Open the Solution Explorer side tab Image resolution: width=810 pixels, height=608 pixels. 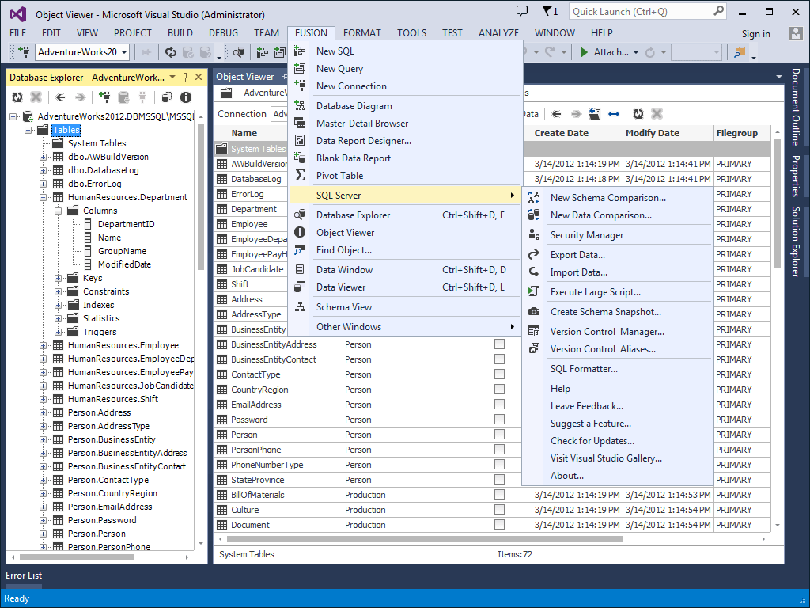tap(796, 241)
